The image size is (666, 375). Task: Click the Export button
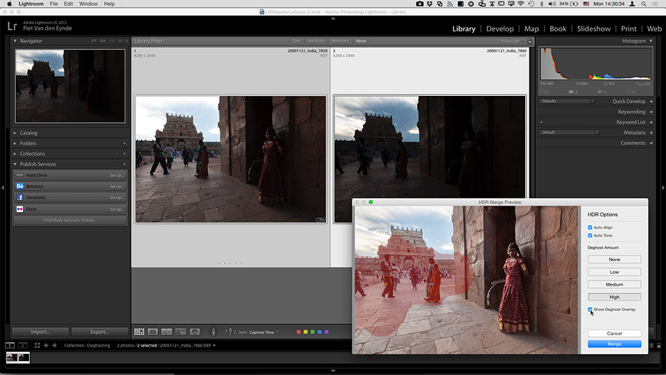point(100,332)
